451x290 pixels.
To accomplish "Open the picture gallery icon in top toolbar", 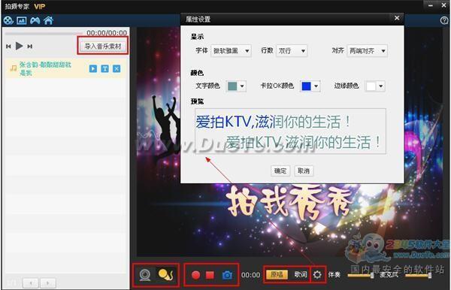I will click(x=22, y=20).
